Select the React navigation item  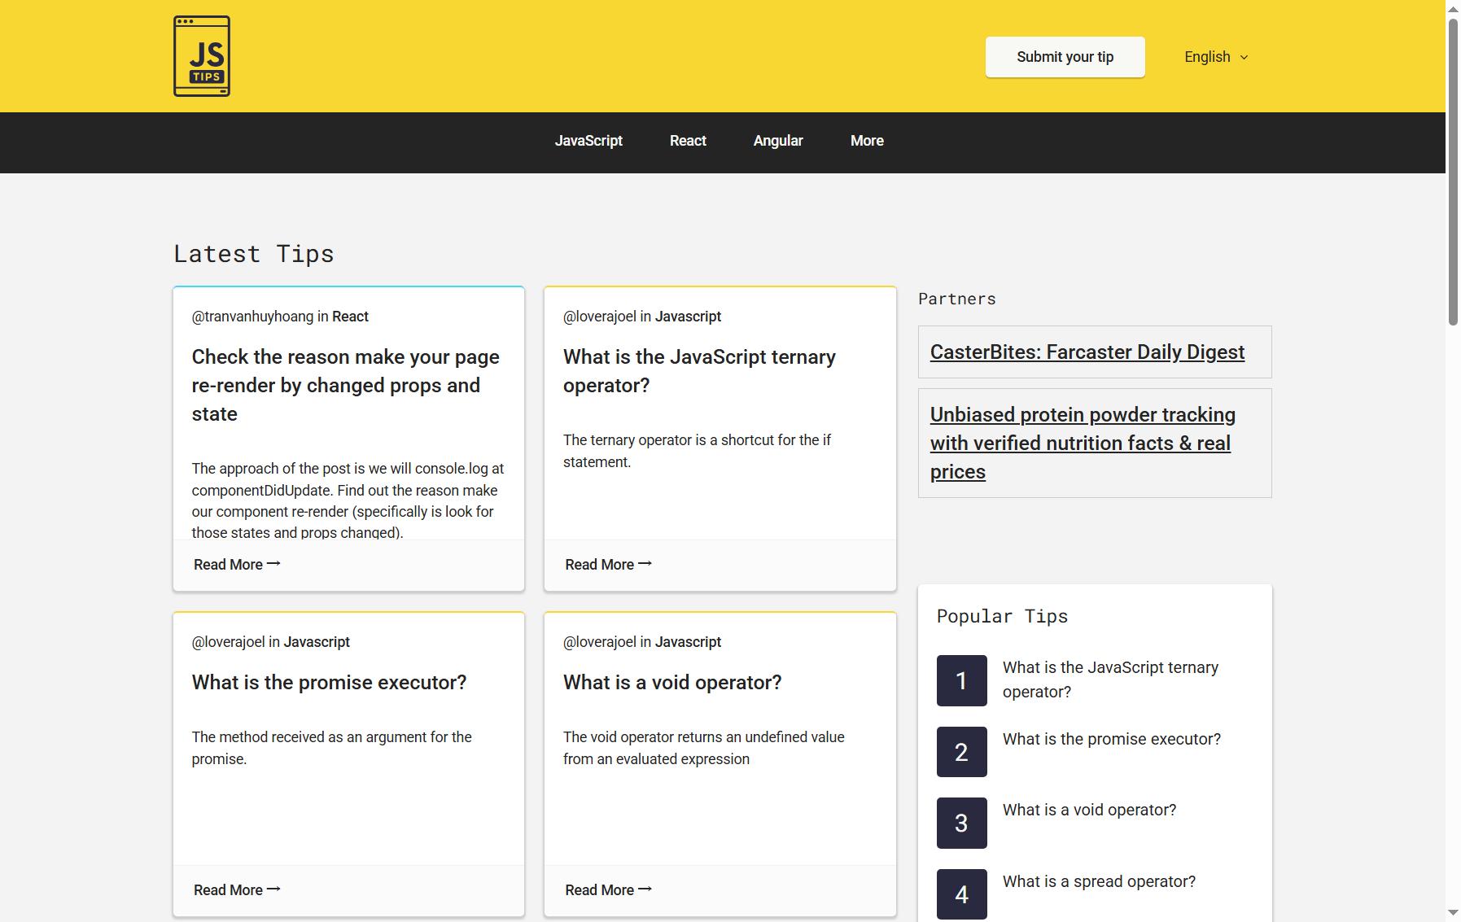tap(688, 141)
